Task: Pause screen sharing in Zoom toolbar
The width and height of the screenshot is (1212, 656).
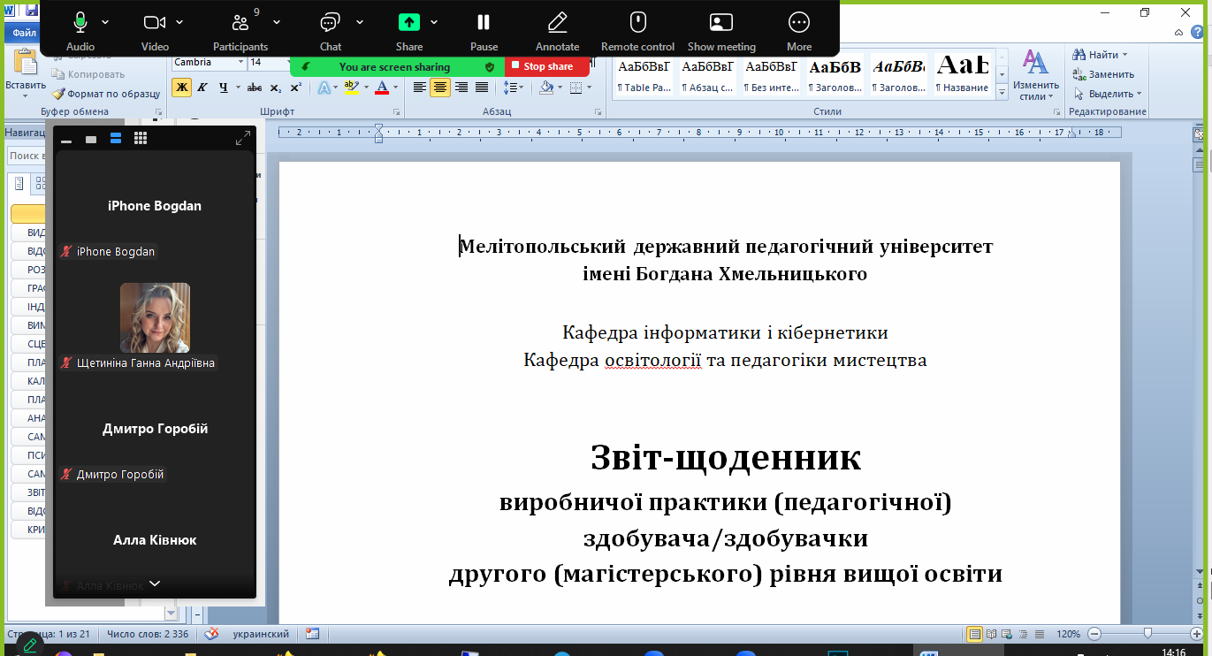Action: [484, 29]
